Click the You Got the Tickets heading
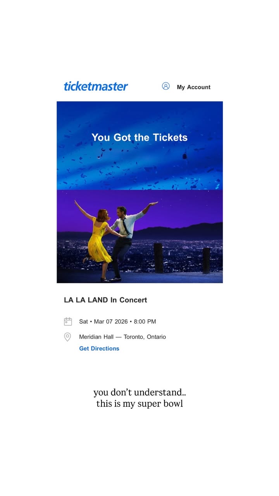Screen dimensions: 279x496 coord(139,137)
